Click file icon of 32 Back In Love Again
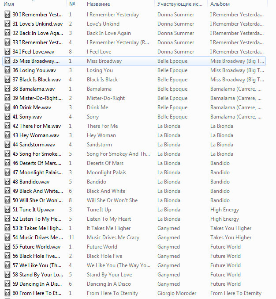Screen dimensions: 276x299 (x=7, y=33)
